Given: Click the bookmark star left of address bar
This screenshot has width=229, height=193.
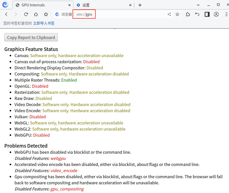Looking at the screenshot, I should (46, 14).
